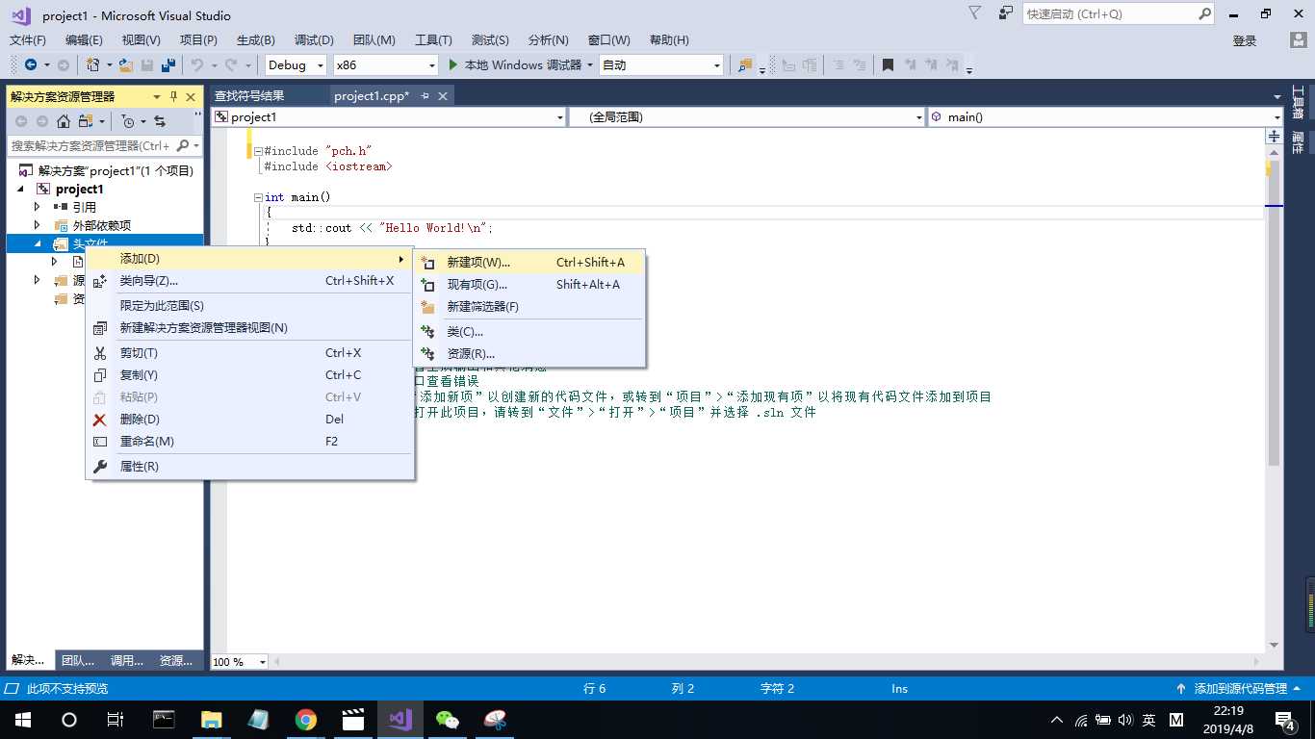This screenshot has height=739, width=1315.
Task: Open Visual Studio from the taskbar
Action: tap(400, 720)
